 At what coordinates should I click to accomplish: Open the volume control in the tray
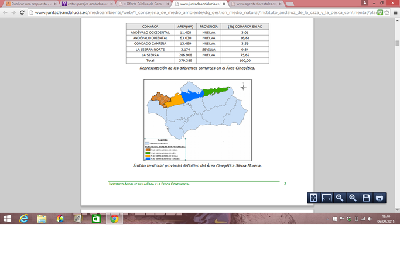tap(370, 219)
